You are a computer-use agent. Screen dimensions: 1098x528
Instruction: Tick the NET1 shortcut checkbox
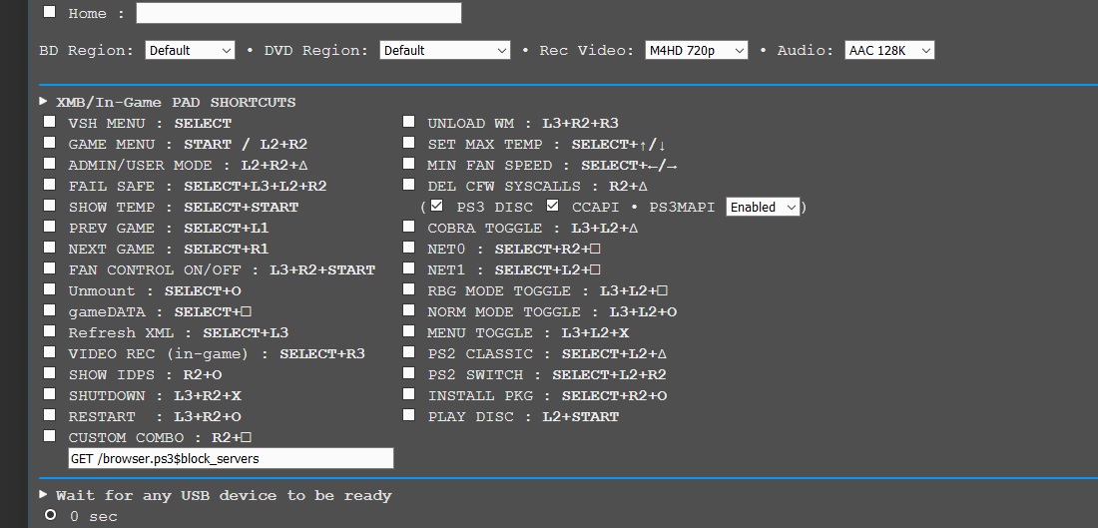[x=409, y=268]
